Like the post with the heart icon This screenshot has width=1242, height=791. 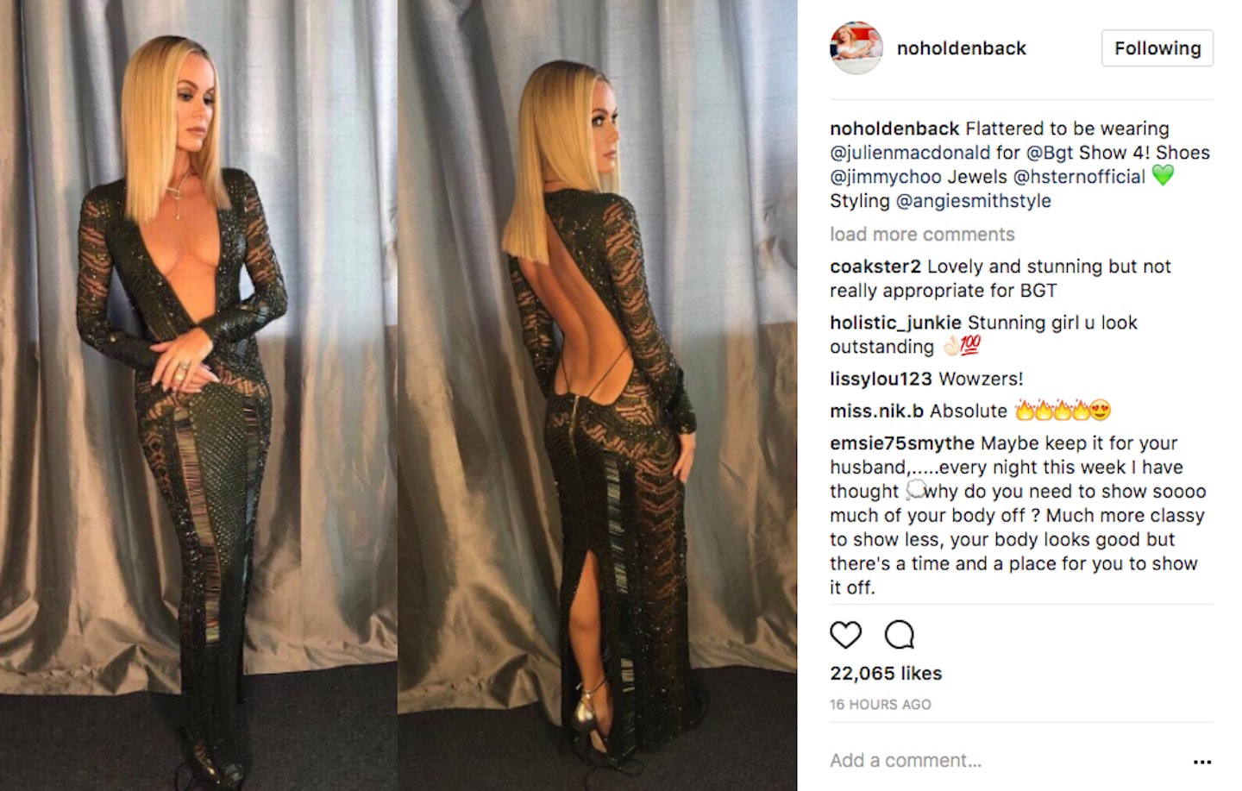[845, 635]
